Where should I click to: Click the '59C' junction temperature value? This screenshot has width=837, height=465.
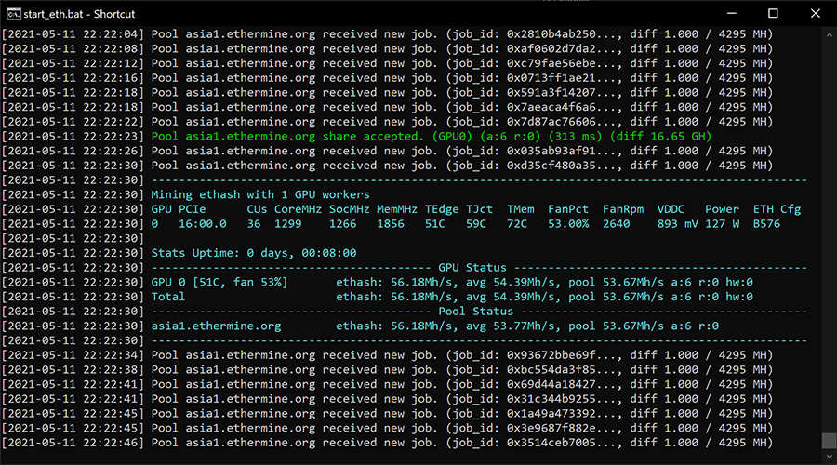pyautogui.click(x=475, y=224)
